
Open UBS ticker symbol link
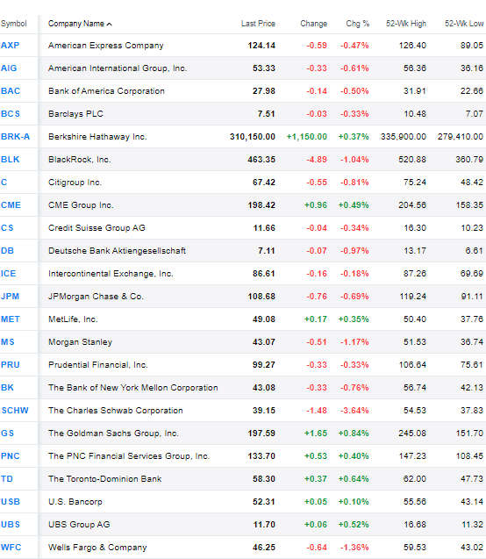pyautogui.click(x=11, y=525)
